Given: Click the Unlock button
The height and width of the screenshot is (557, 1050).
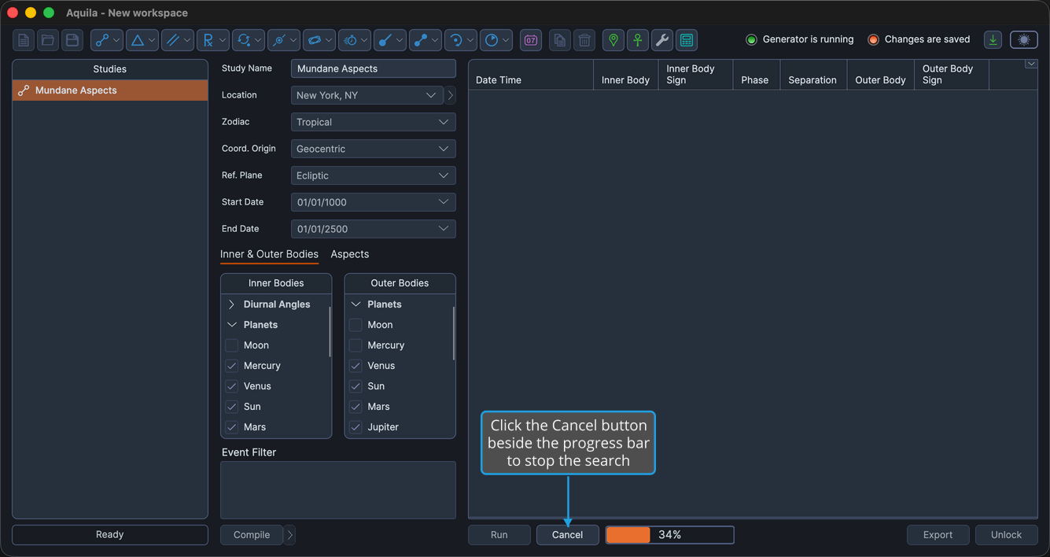Looking at the screenshot, I should [x=1006, y=535].
